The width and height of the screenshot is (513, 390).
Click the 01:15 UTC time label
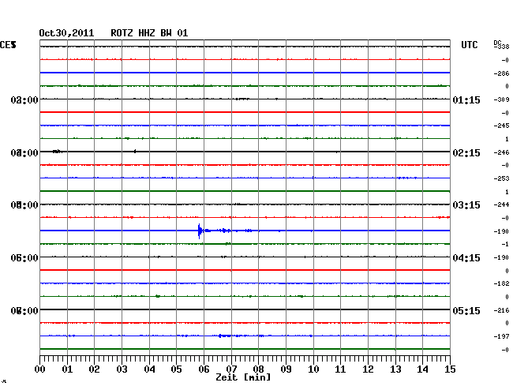[466, 100]
